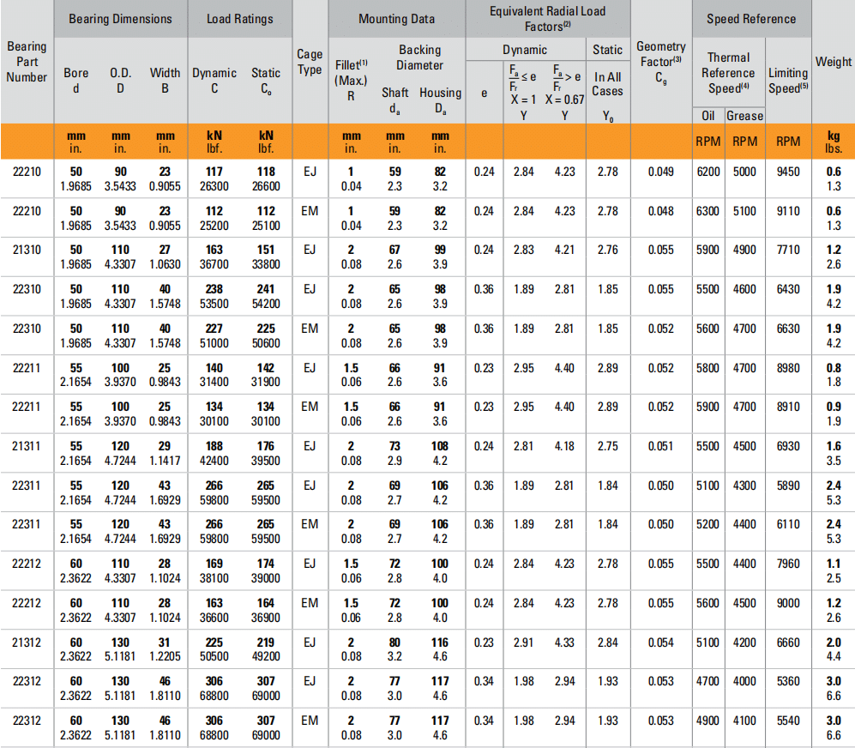
Task: Click the Oil column subheader
Action: tap(707, 116)
